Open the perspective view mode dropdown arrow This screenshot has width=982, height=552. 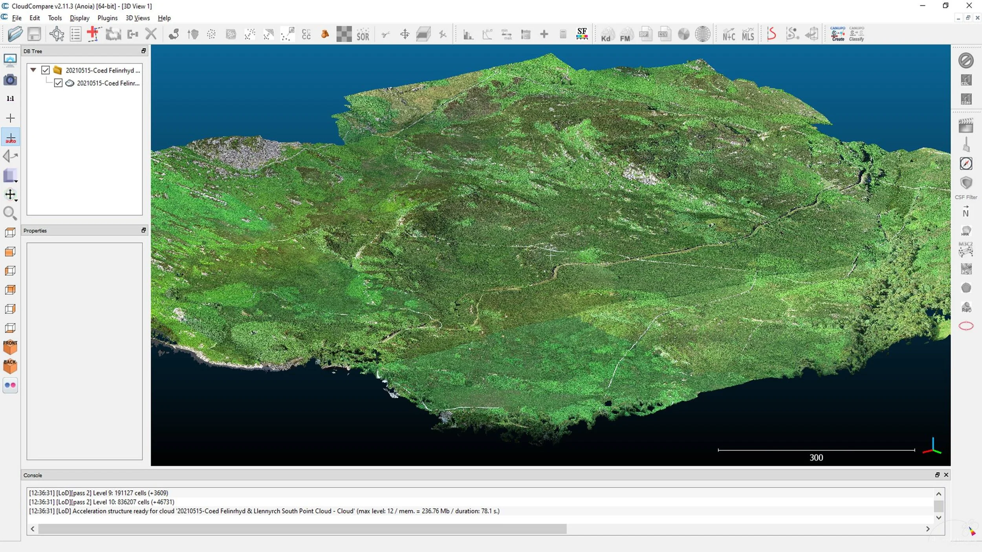[16, 181]
